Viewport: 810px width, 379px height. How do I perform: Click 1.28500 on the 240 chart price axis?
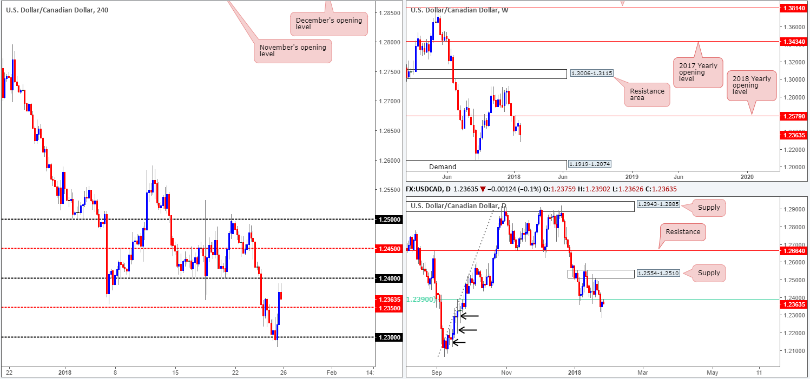tap(391, 12)
